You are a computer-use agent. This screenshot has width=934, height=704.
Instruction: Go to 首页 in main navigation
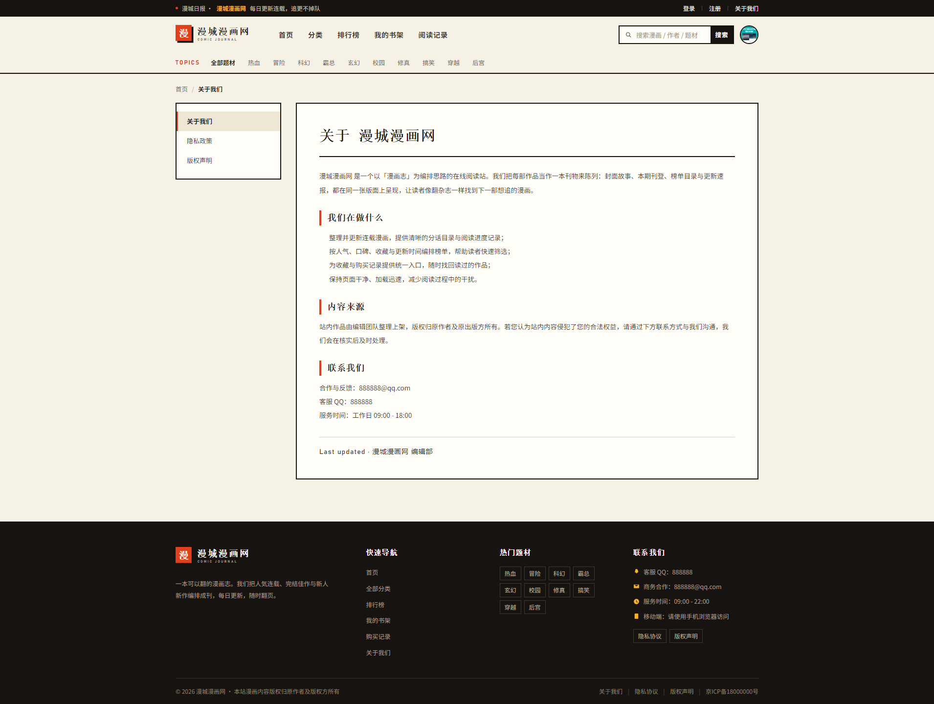coord(286,35)
